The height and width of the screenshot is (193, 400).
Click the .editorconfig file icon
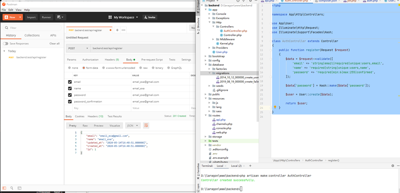[x=210, y=149]
